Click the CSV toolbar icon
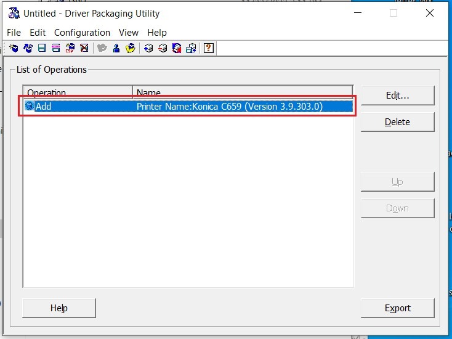Screen dimensions: 452x339 [x=70, y=48]
